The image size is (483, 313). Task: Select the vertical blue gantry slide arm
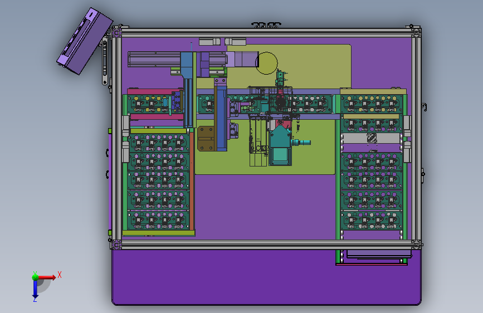[x=221, y=118]
